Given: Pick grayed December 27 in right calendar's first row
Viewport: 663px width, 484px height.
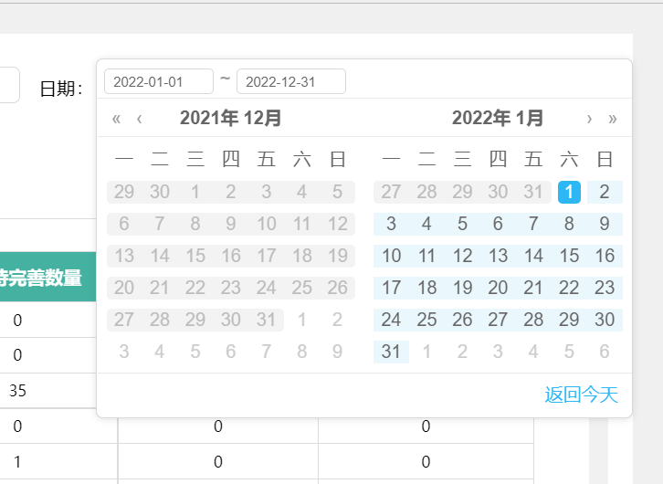Looking at the screenshot, I should 391,192.
